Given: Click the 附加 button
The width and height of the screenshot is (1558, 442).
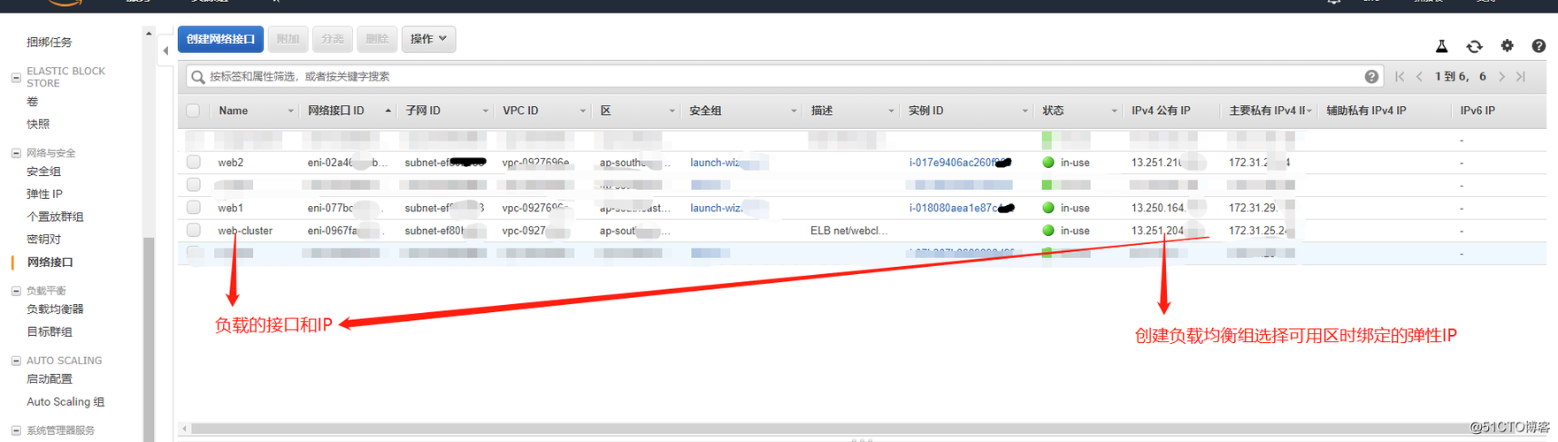Looking at the screenshot, I should (288, 39).
